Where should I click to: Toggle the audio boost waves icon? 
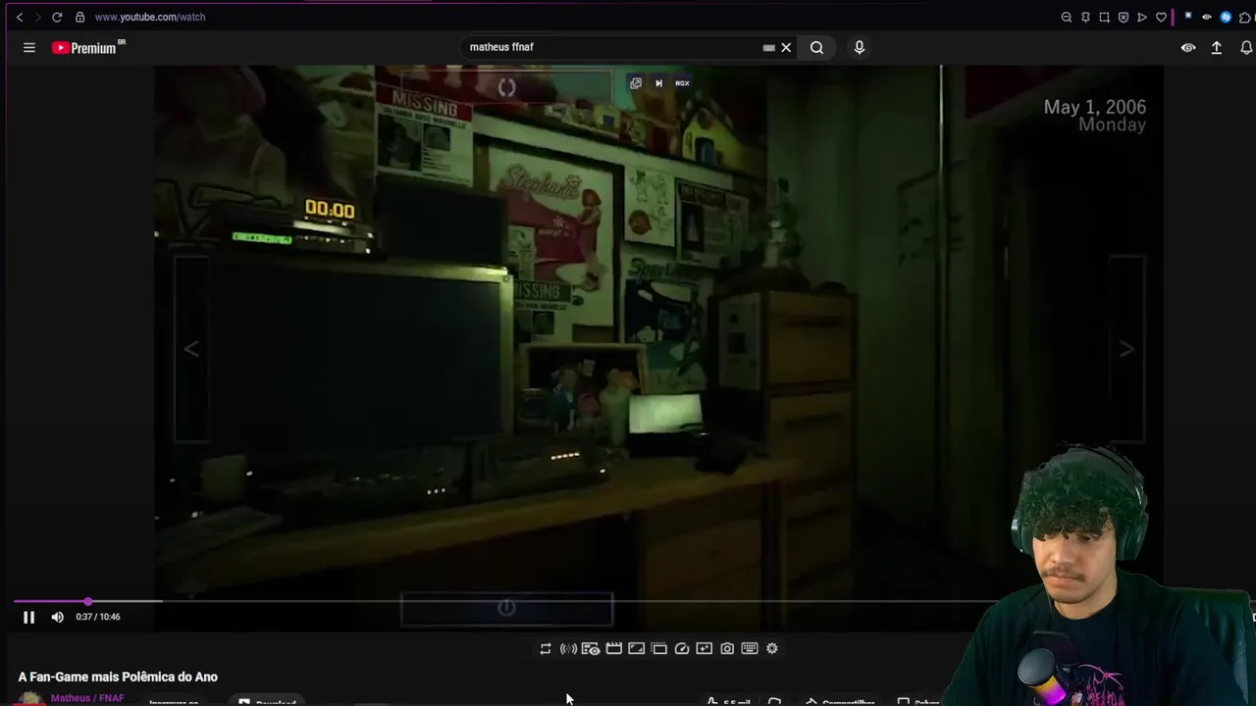568,648
